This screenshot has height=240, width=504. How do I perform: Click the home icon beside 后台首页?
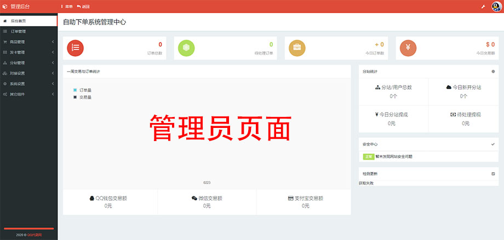pyautogui.click(x=5, y=21)
